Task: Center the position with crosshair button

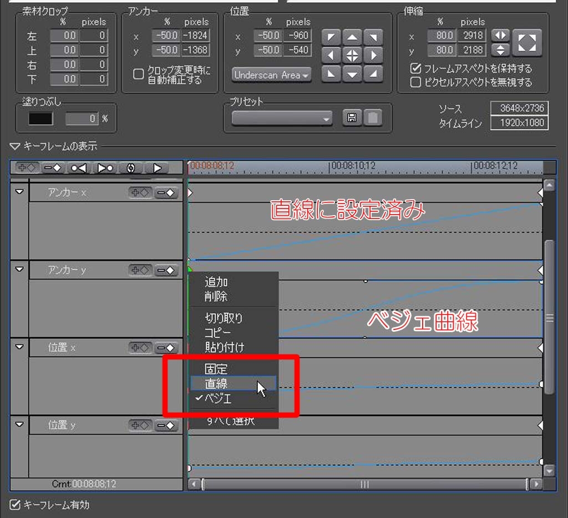Action: (352, 55)
